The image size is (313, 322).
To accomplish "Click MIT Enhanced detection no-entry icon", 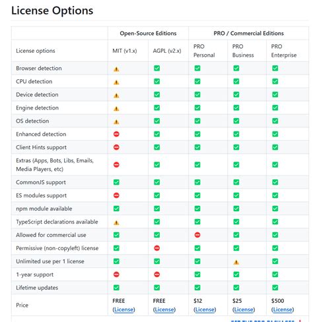I will 116,134.
